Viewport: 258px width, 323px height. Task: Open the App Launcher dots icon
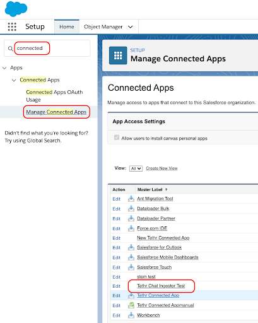point(12,26)
